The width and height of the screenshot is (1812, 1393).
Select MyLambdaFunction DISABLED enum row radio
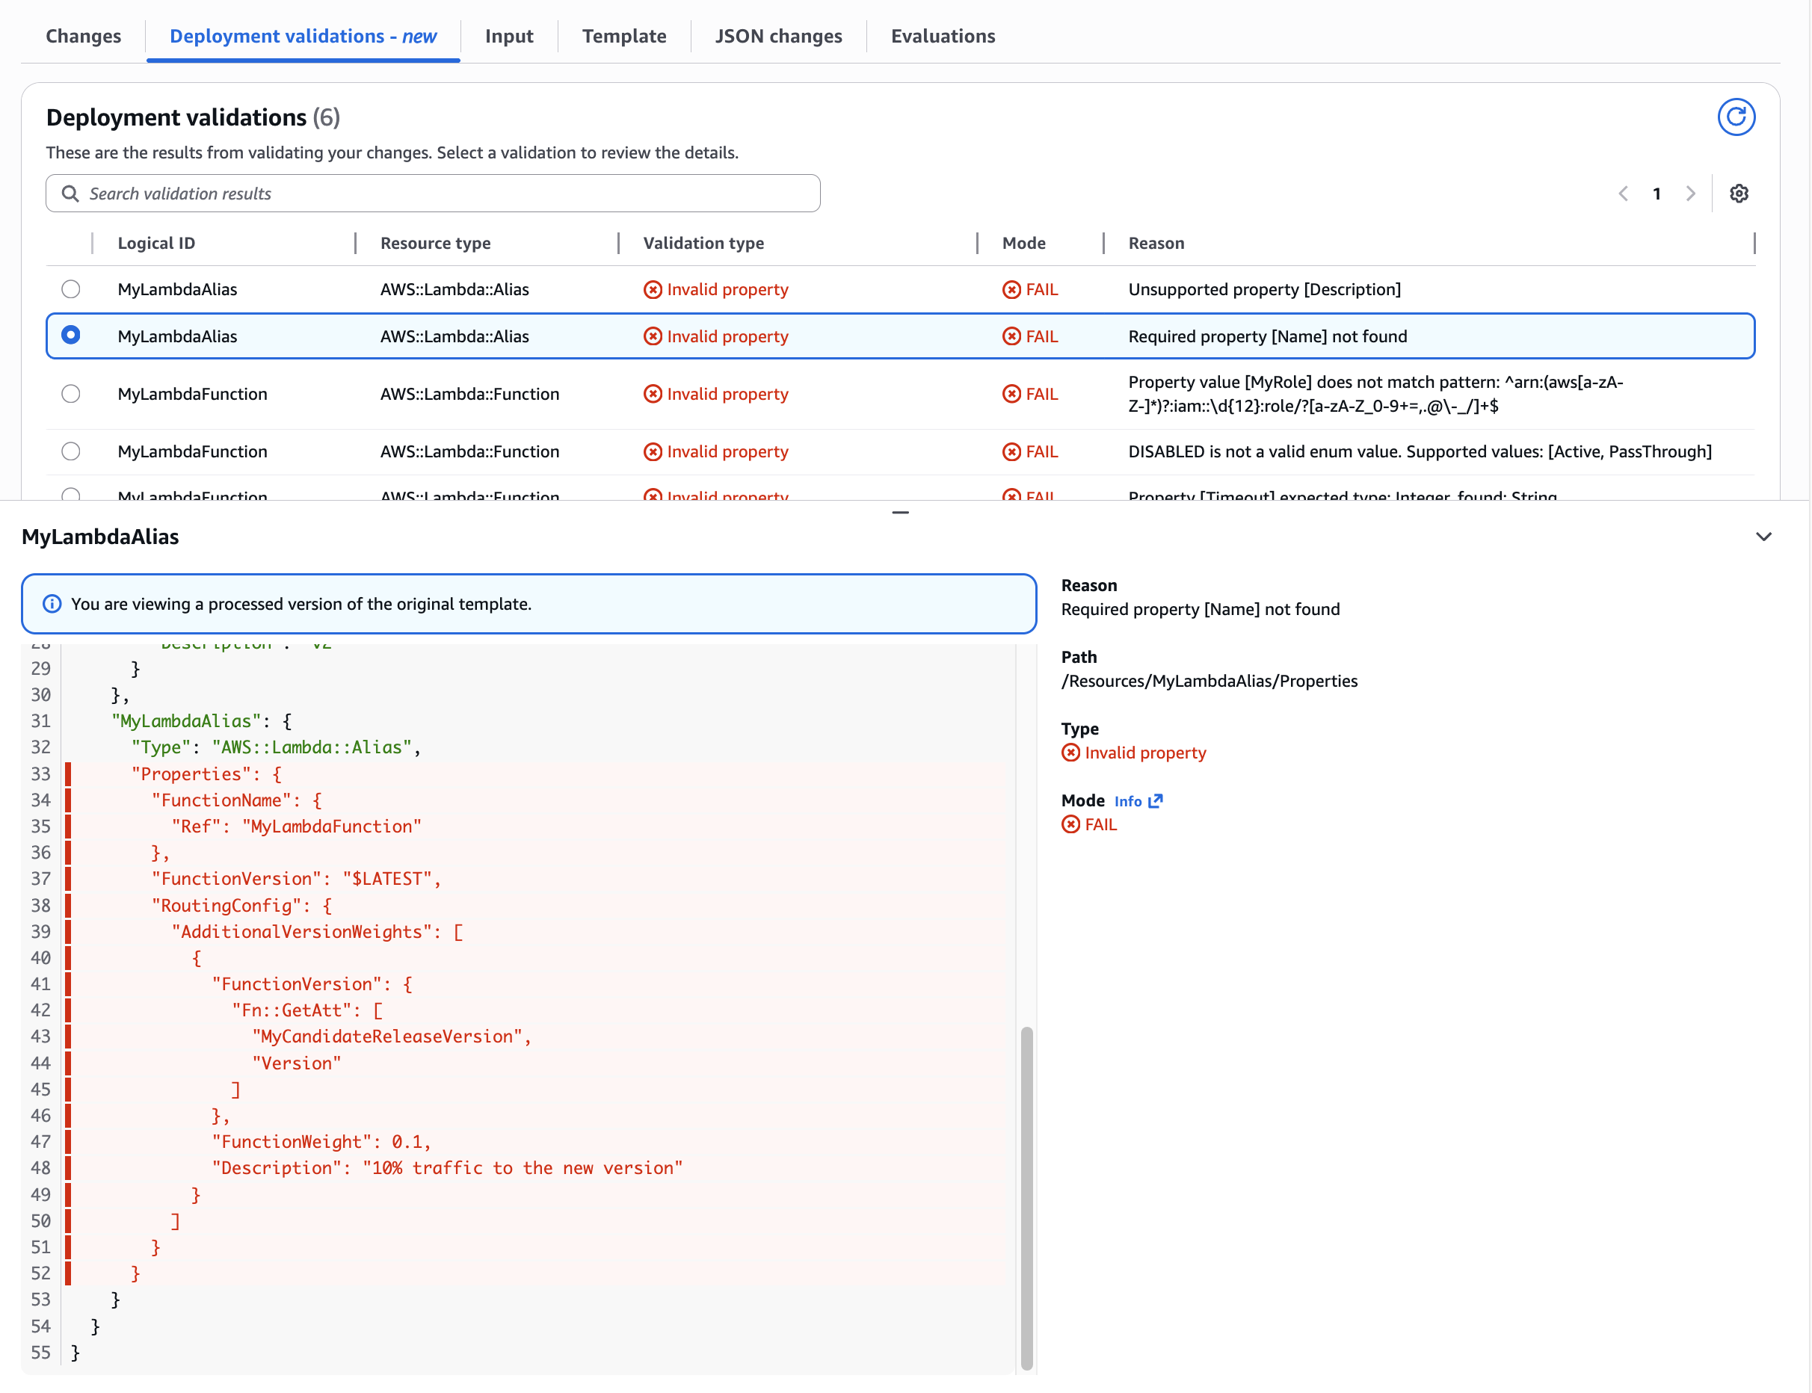71,451
